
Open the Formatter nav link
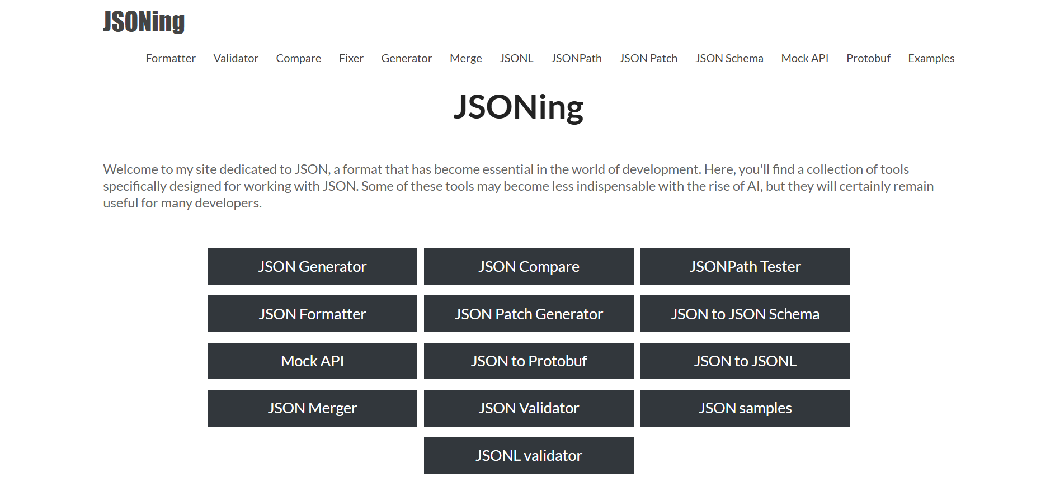(171, 58)
